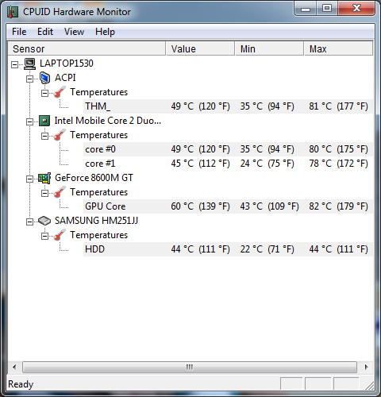Click the thermometer icon under Intel Mobile Core 2 Duo

click(60, 135)
